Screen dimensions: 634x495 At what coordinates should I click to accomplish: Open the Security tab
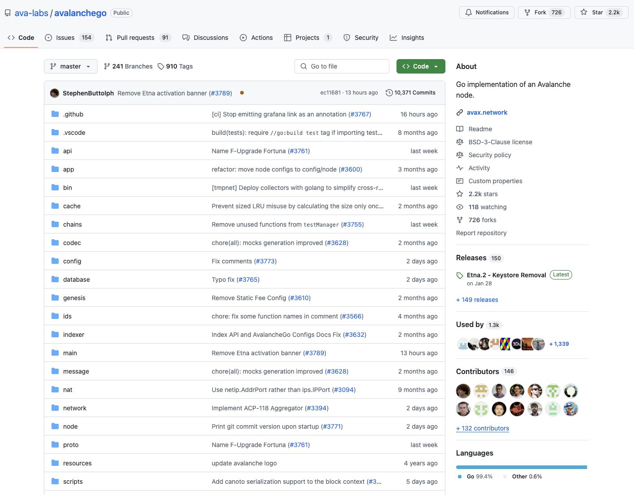[x=361, y=38]
